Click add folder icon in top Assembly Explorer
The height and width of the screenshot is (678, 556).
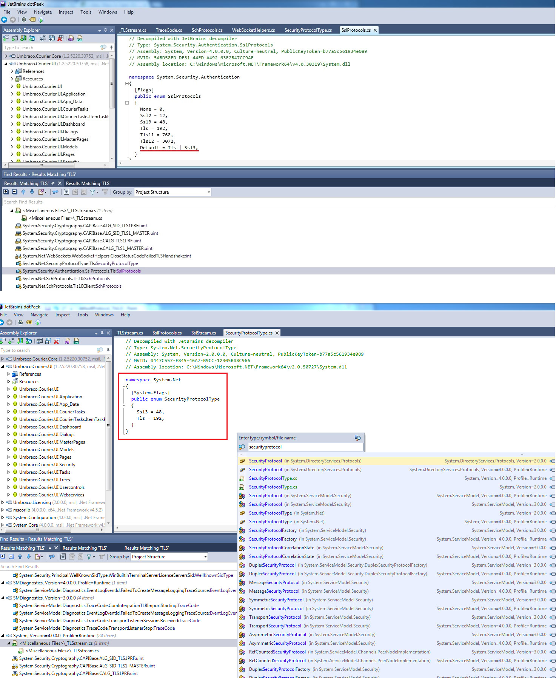click(15, 38)
